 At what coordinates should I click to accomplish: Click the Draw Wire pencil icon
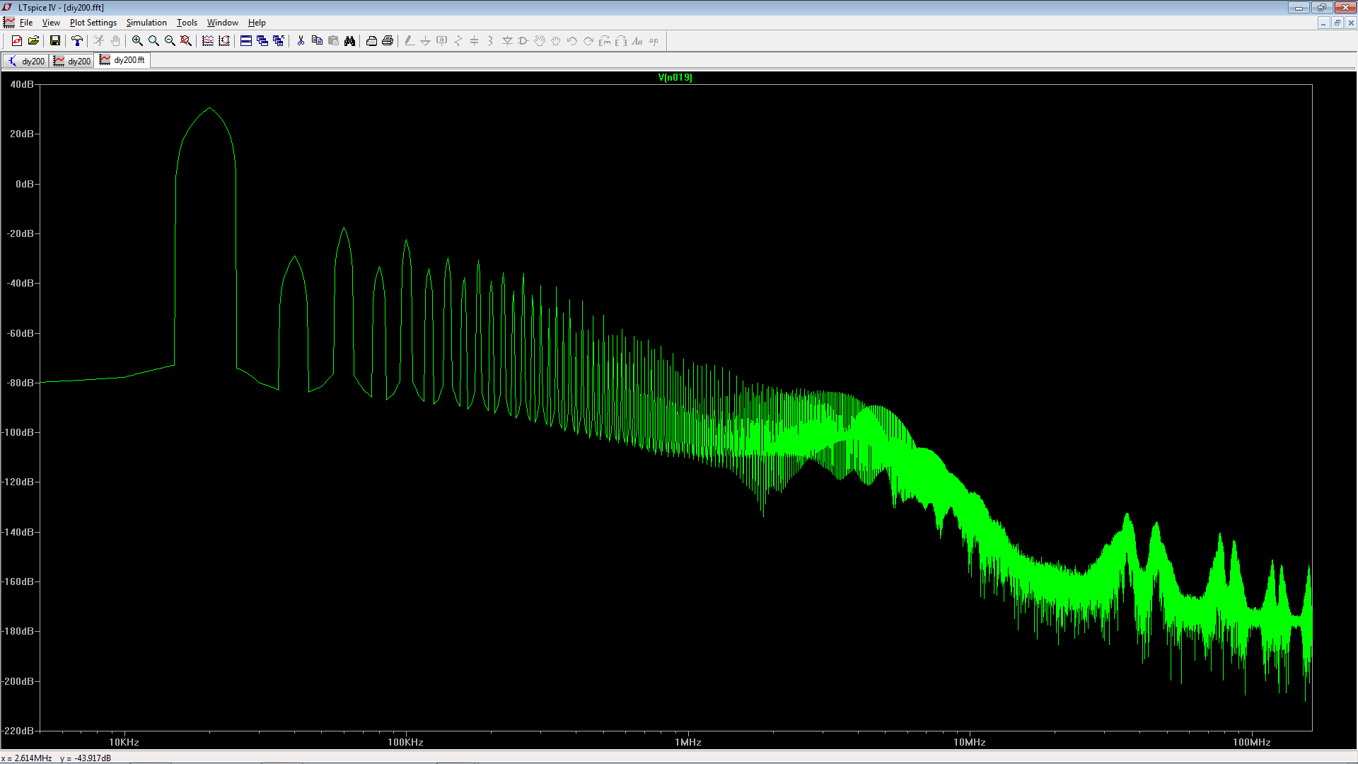tap(410, 41)
